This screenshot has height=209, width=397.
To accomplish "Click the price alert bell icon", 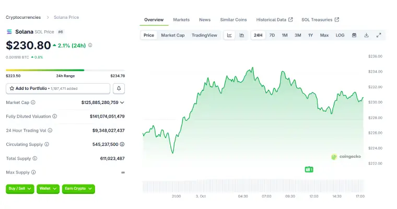I will [x=120, y=89].
